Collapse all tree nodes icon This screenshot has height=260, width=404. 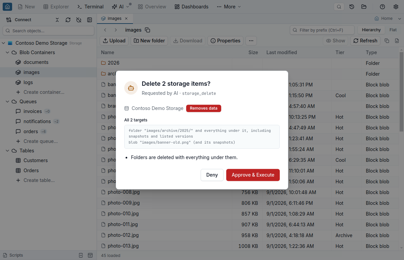coord(57,20)
